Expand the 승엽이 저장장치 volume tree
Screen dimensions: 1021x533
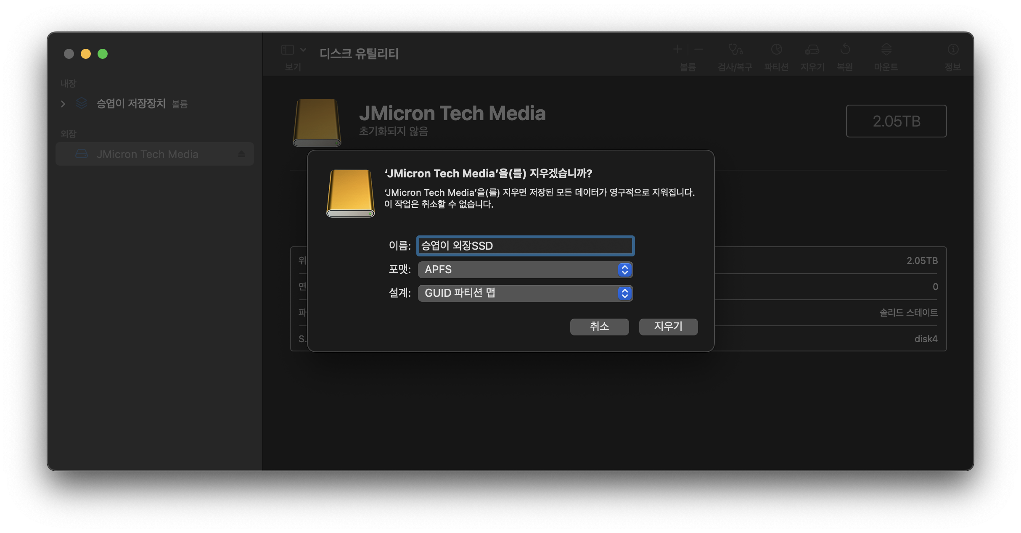(x=63, y=104)
